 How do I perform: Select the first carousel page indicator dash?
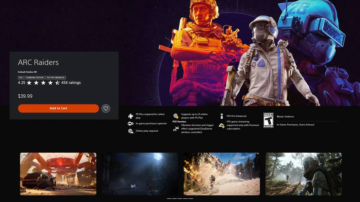point(169,198)
